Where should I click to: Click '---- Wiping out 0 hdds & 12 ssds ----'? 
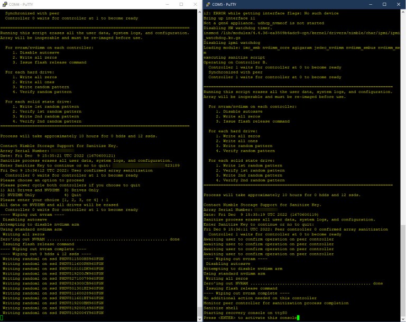[46, 254]
